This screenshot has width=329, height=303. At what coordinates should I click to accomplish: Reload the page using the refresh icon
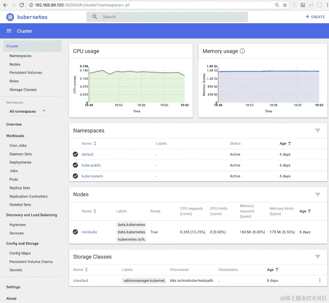[x=22, y=5]
